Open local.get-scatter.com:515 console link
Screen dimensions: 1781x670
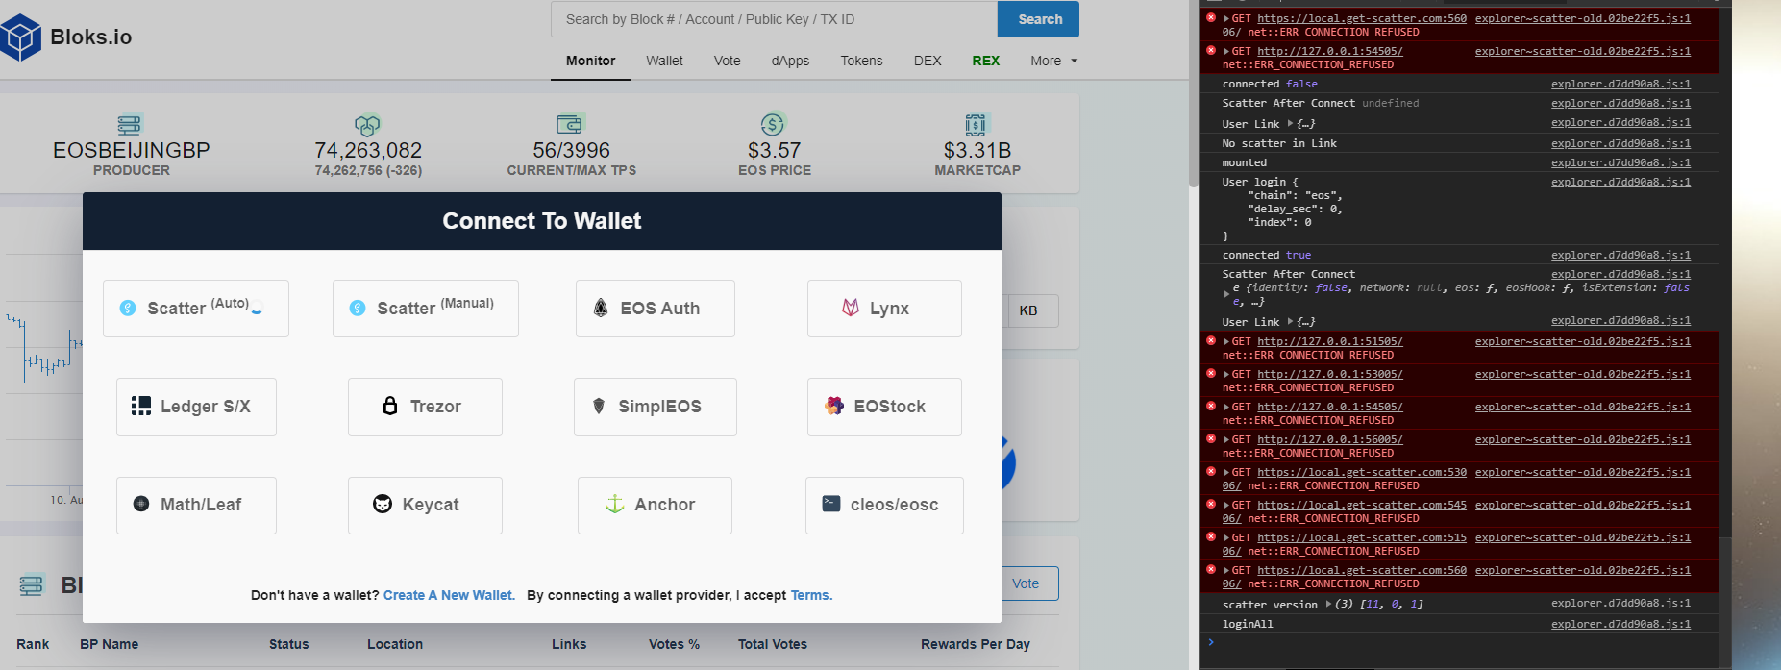[1361, 537]
